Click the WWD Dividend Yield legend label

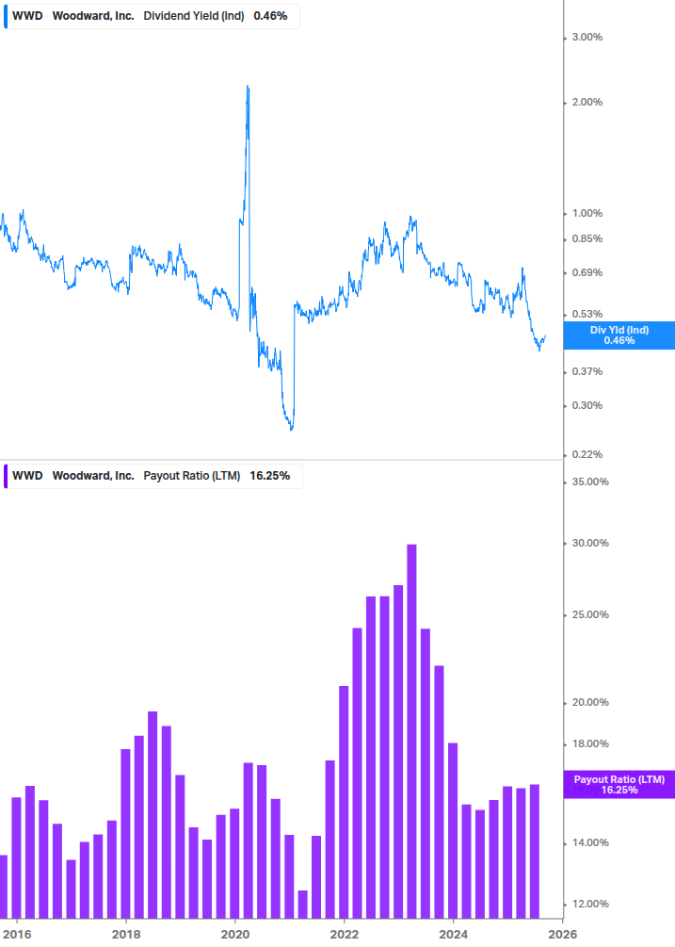(x=152, y=16)
